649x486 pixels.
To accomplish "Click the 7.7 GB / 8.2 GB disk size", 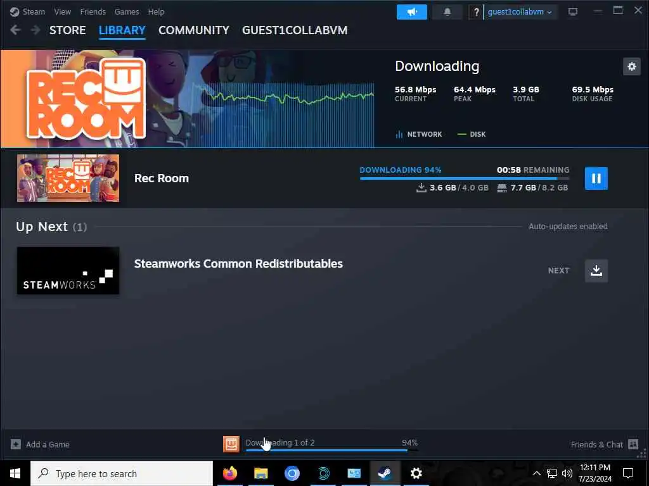I will [x=532, y=188].
